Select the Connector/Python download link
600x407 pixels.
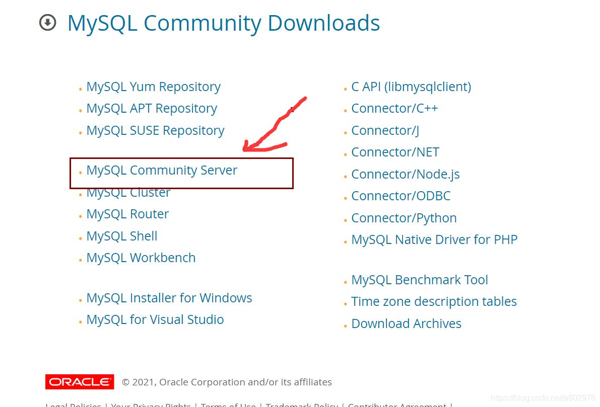pos(404,218)
